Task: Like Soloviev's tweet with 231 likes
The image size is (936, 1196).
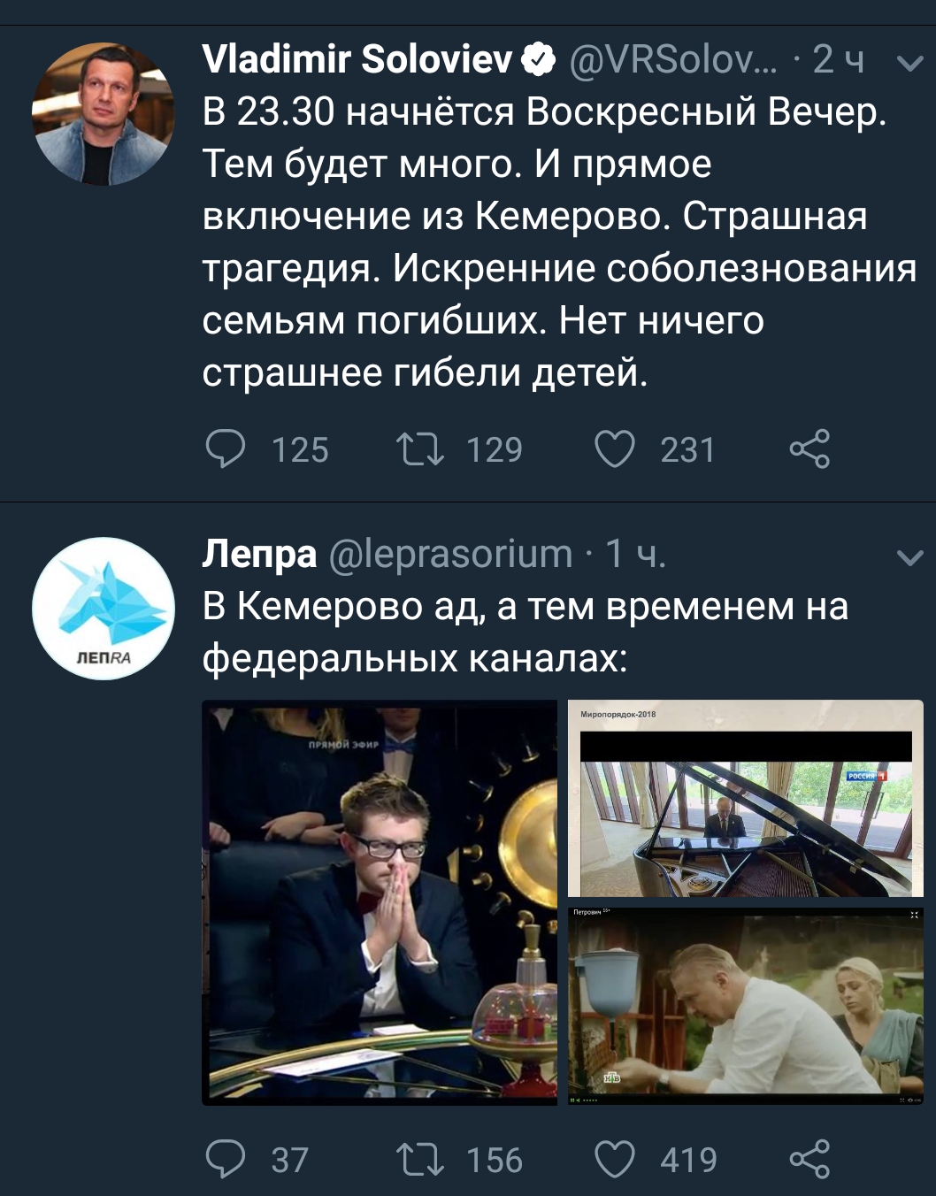Action: (x=614, y=448)
